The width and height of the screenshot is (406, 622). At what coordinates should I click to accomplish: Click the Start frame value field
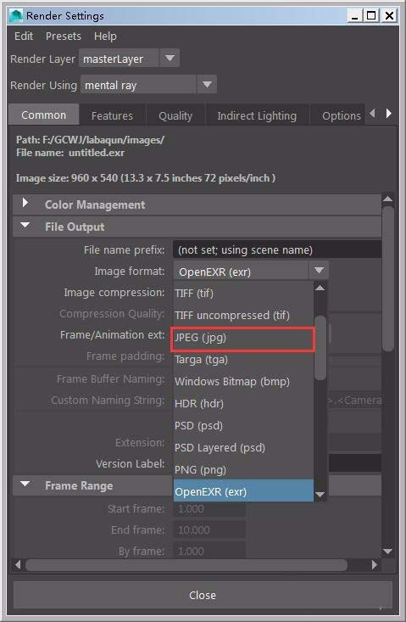(x=209, y=509)
